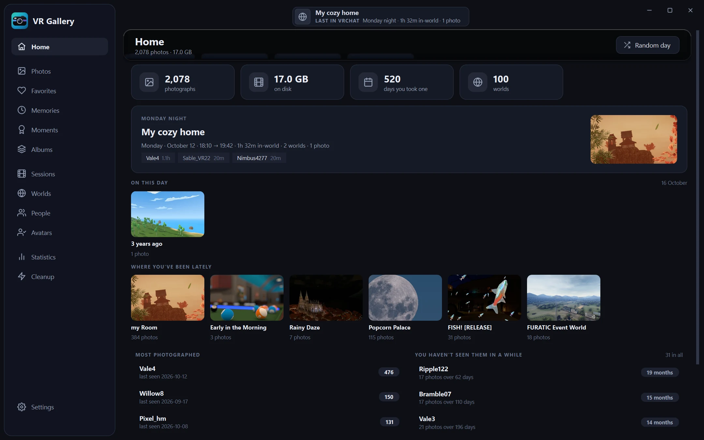Go to a Random day

648,45
